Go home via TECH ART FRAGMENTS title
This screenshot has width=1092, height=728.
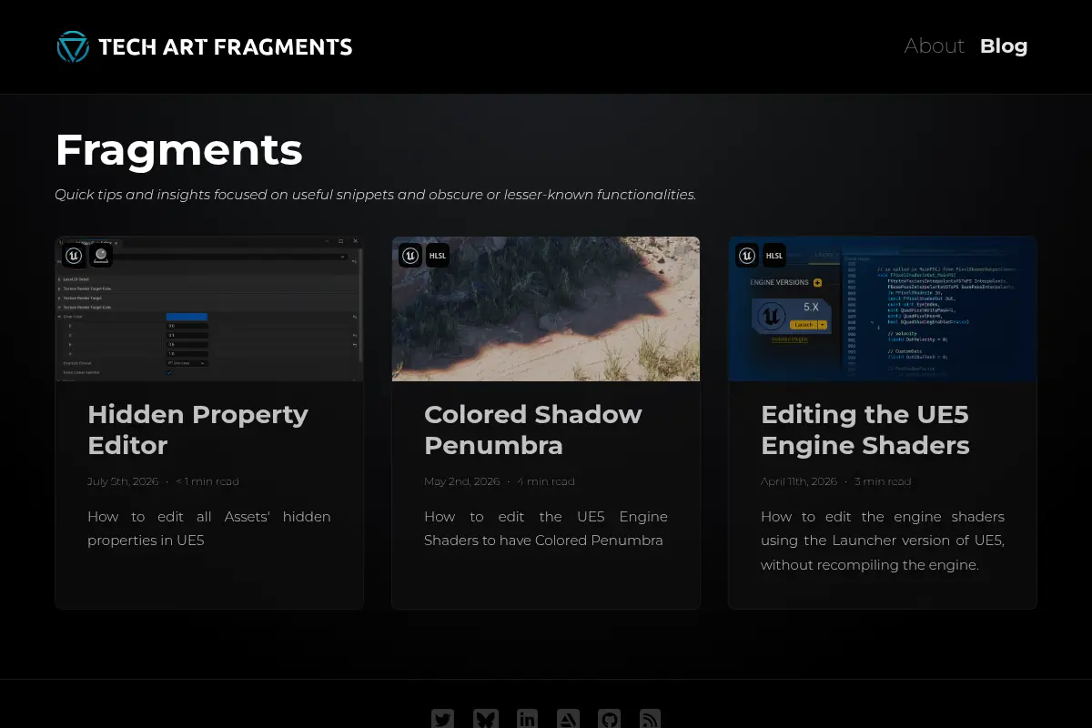225,46
